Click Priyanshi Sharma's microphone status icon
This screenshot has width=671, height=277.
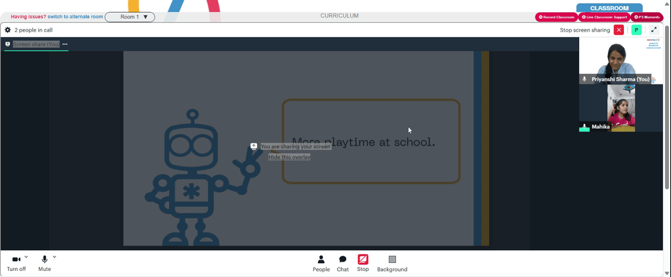(x=584, y=79)
